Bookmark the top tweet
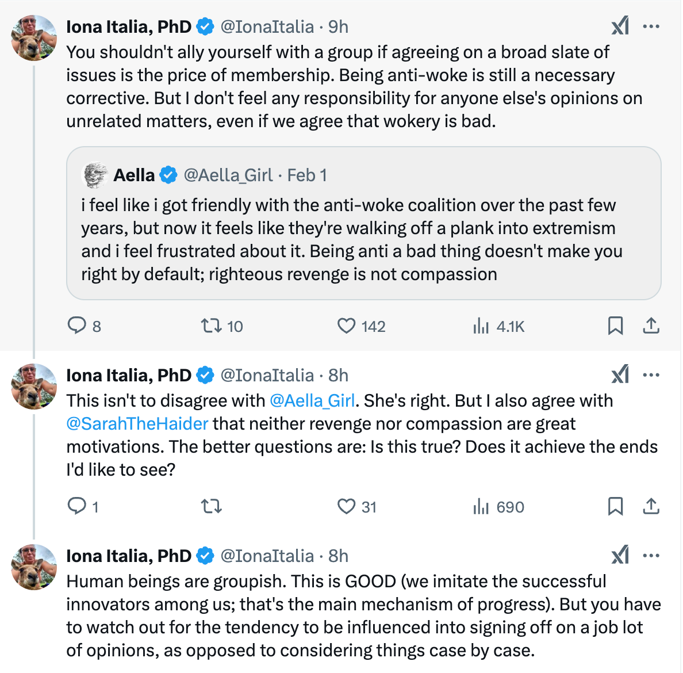 pos(616,326)
